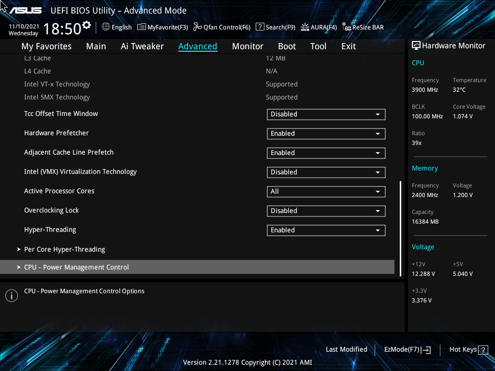The image size is (495, 371).
Task: Click the CPU temperature 32°C value
Action: click(x=459, y=90)
